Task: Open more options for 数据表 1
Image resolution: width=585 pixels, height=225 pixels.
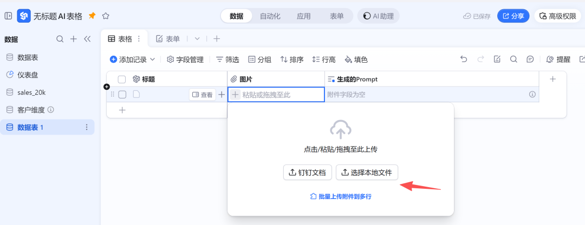Action: click(87, 128)
